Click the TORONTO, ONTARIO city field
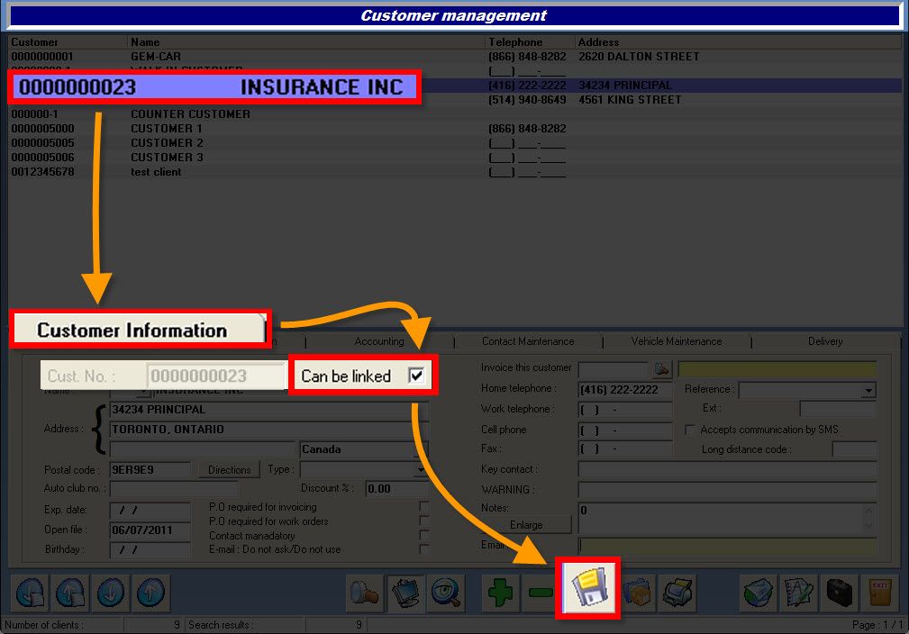This screenshot has height=634, width=909. pos(269,430)
